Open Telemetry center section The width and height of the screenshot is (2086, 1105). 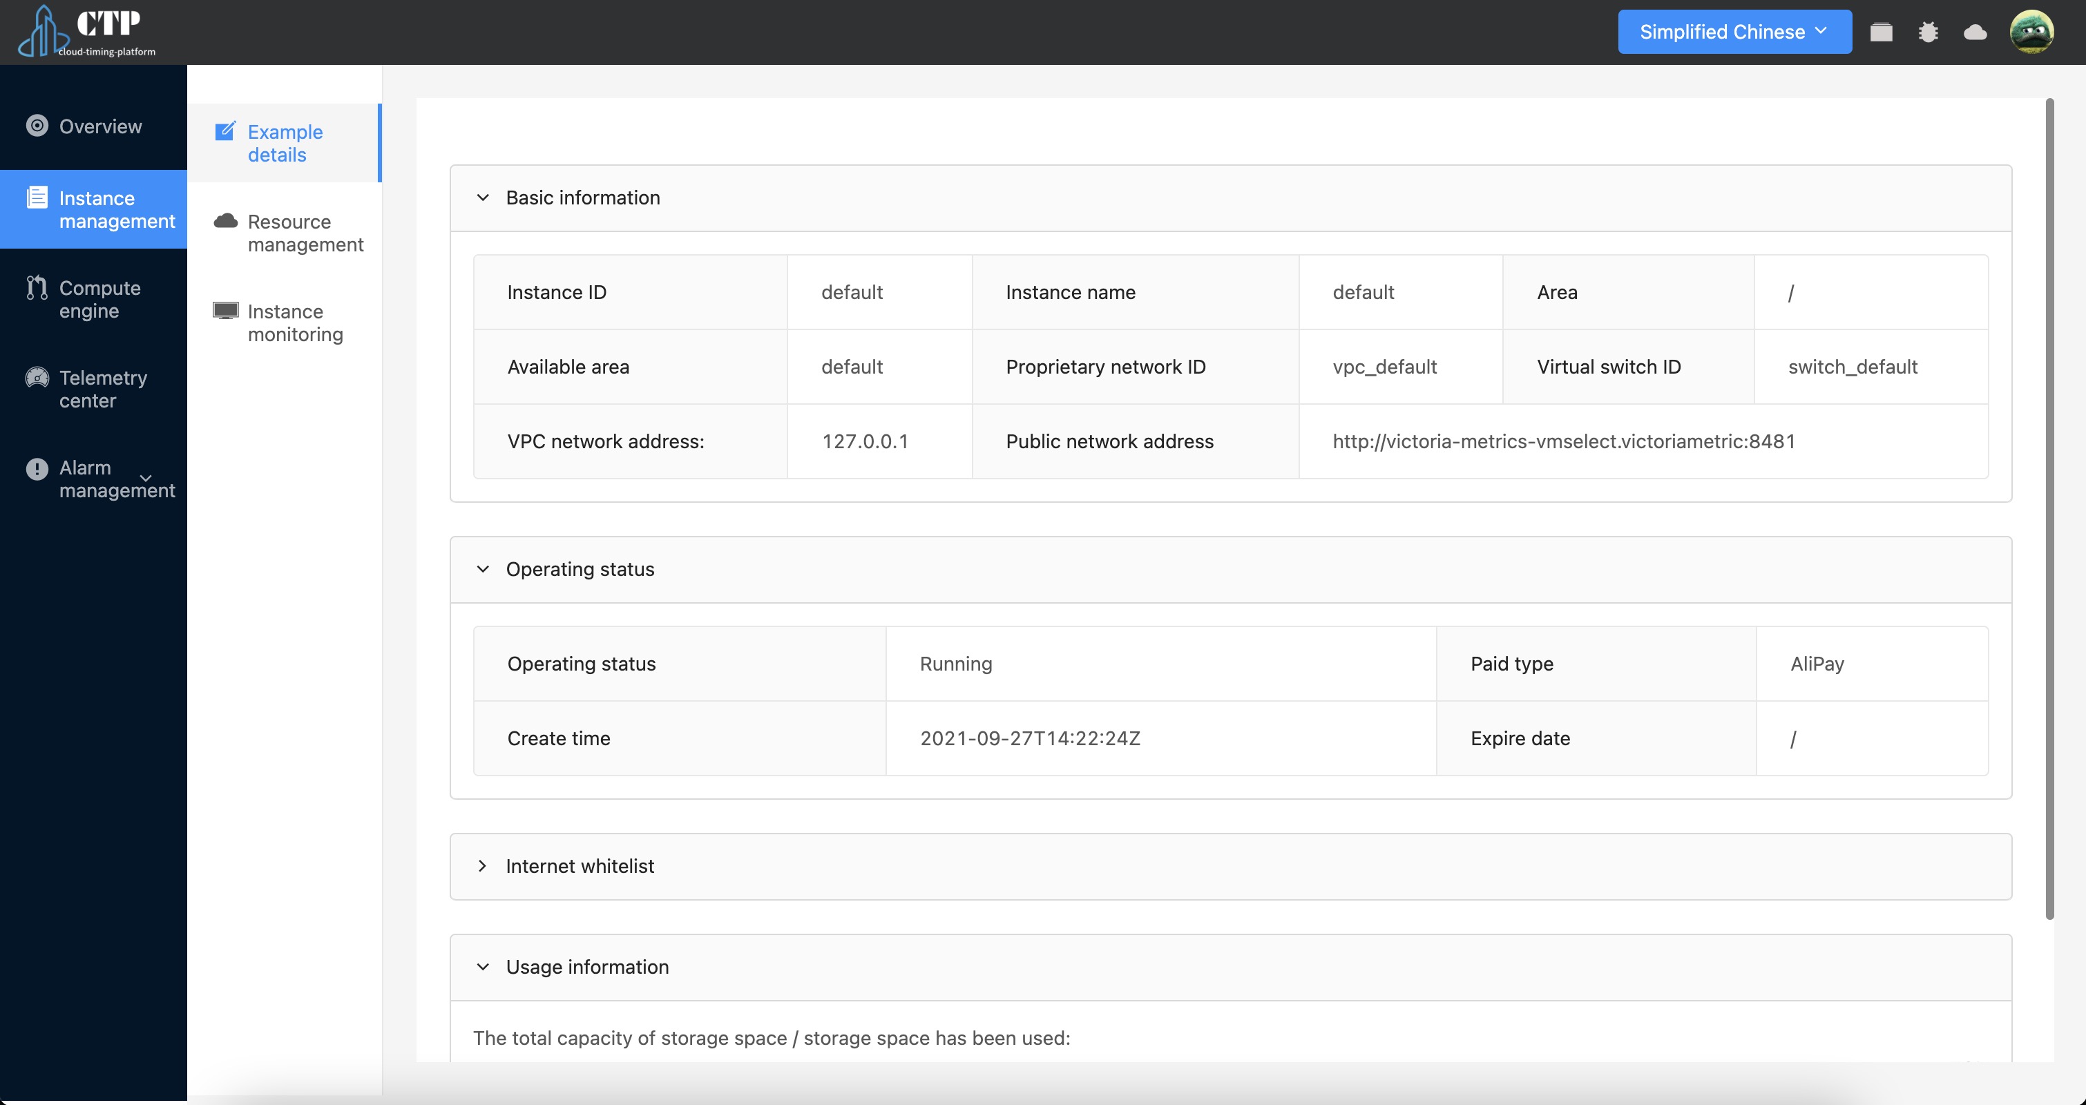tap(93, 390)
